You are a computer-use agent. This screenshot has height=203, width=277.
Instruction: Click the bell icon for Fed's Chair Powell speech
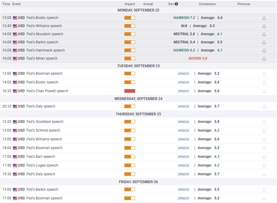264,91
